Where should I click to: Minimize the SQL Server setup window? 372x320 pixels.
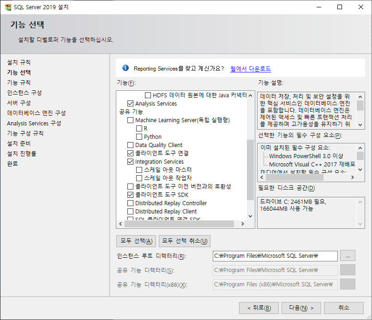tap(319, 7)
